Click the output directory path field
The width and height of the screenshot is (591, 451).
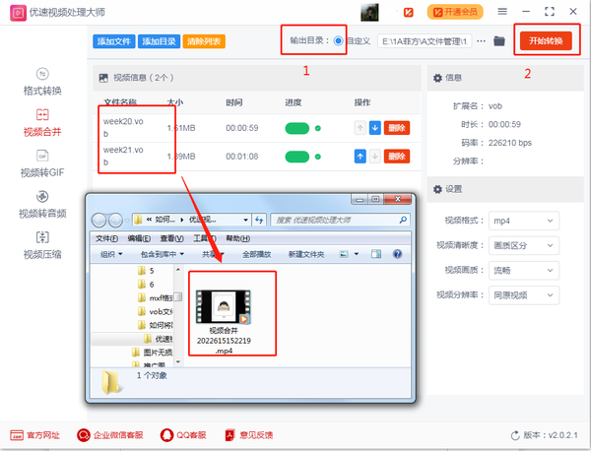pyautogui.click(x=425, y=41)
